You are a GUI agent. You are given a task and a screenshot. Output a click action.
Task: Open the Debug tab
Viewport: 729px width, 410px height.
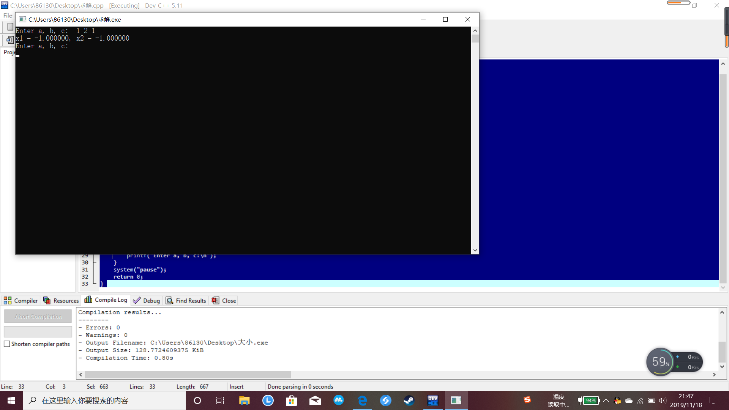pyautogui.click(x=147, y=301)
